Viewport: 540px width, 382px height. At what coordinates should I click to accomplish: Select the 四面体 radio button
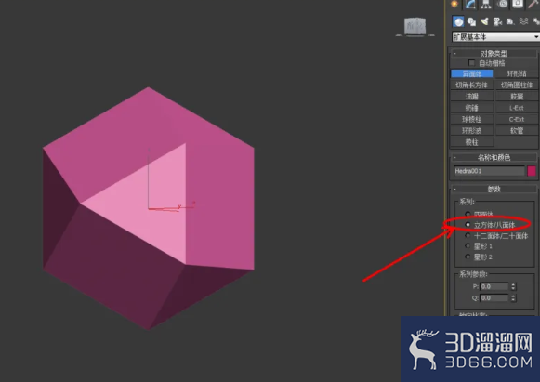point(468,214)
